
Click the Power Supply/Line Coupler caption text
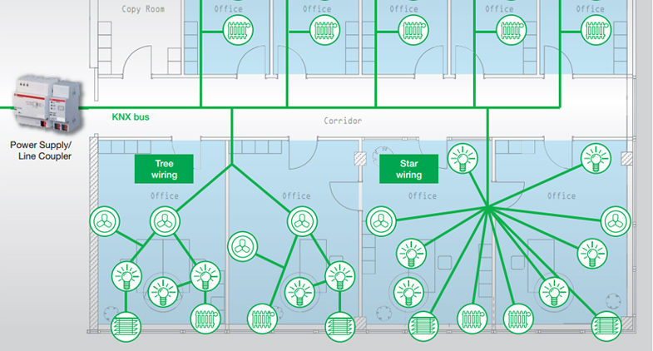pyautogui.click(x=41, y=150)
